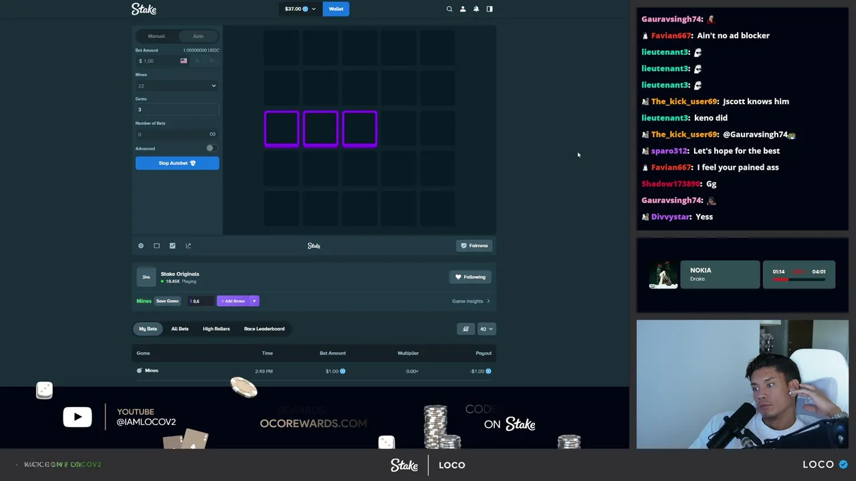This screenshot has width=856, height=481.
Task: Open the Mines count dropdown
Action: coord(177,86)
